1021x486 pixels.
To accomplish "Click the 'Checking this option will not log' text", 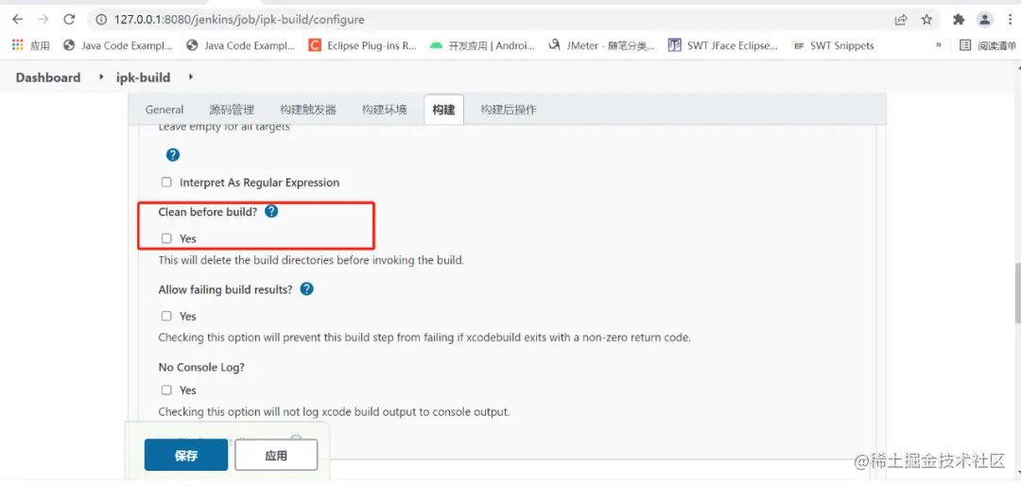I will [334, 411].
